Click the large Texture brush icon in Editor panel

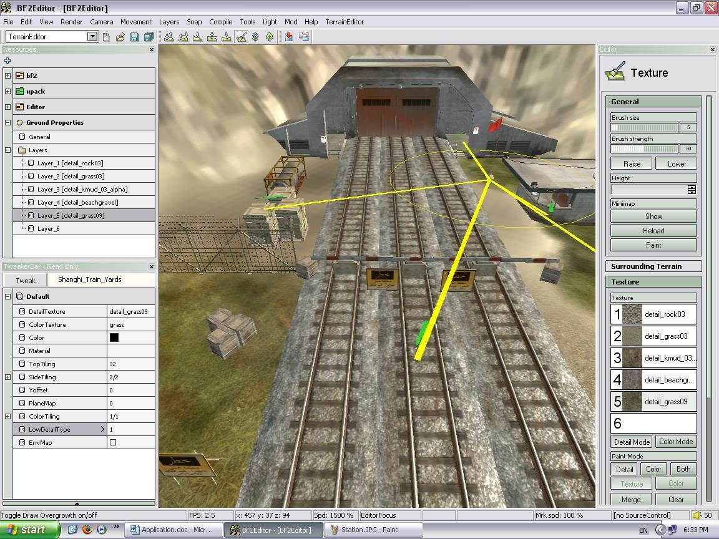coord(615,72)
